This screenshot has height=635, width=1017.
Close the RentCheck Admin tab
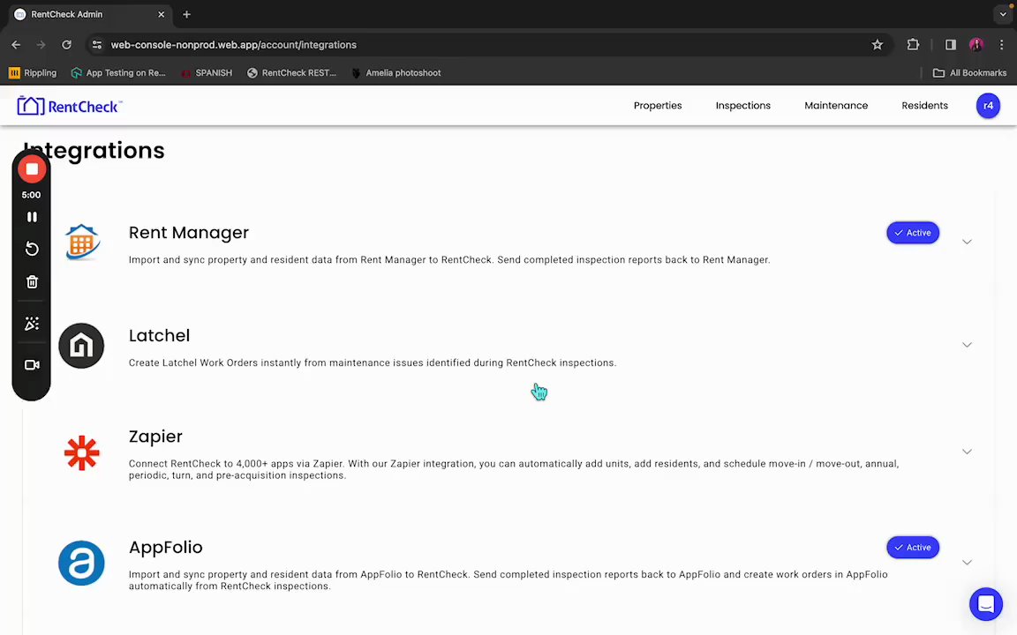(x=161, y=14)
